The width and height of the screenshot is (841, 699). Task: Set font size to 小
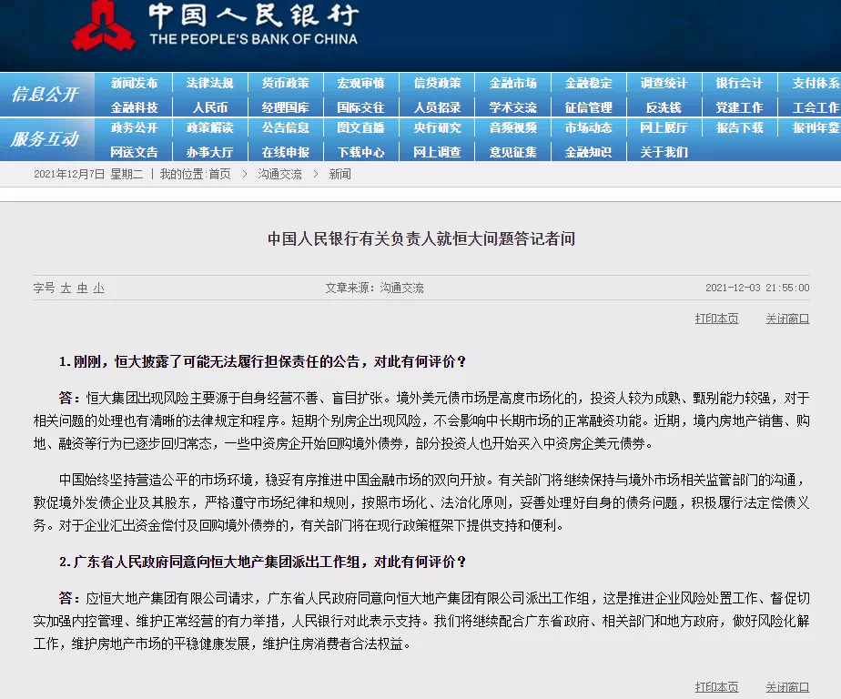click(x=98, y=289)
